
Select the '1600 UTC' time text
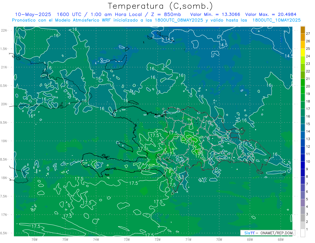69,14
